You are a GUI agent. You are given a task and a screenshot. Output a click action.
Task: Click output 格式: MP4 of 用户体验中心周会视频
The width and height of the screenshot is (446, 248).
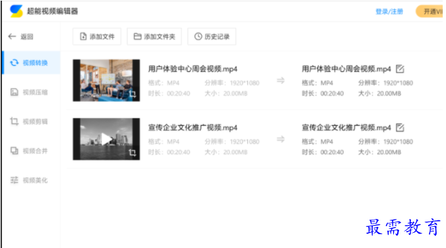(317, 83)
